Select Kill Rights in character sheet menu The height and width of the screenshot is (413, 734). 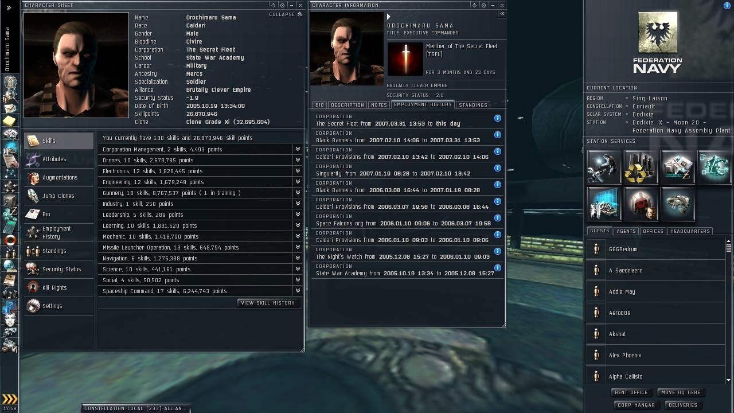pyautogui.click(x=58, y=288)
